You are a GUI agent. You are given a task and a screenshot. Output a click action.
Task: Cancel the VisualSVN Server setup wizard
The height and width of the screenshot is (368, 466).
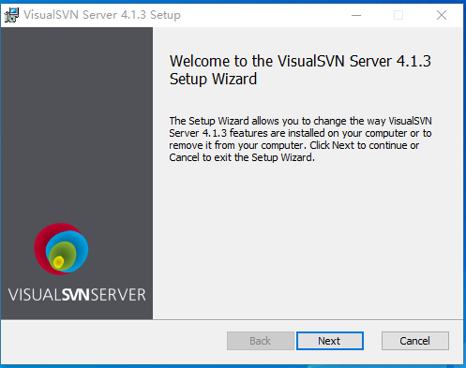(415, 341)
